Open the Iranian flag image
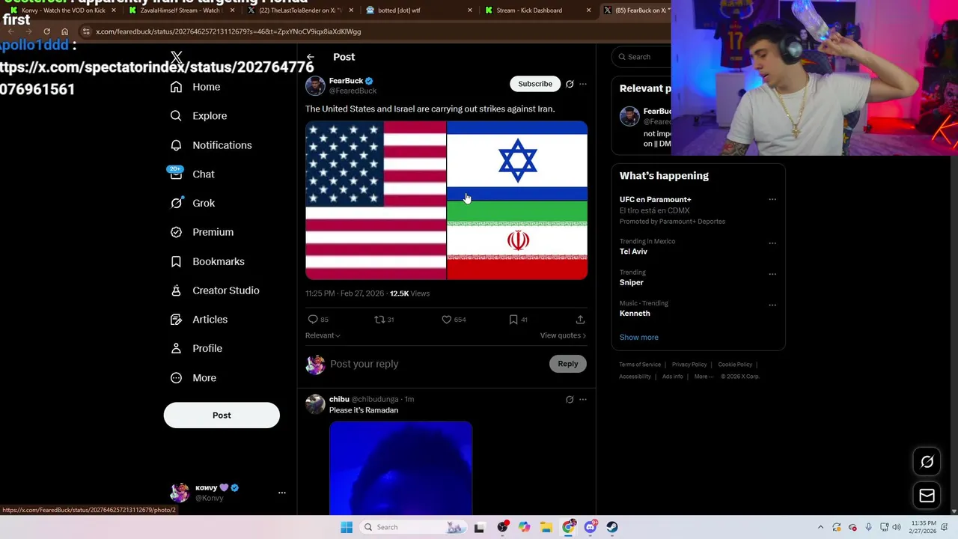 click(x=517, y=240)
